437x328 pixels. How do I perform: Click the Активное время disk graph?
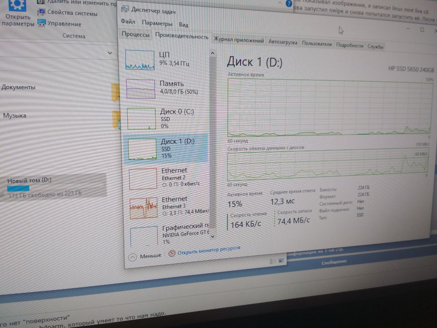[329, 107]
